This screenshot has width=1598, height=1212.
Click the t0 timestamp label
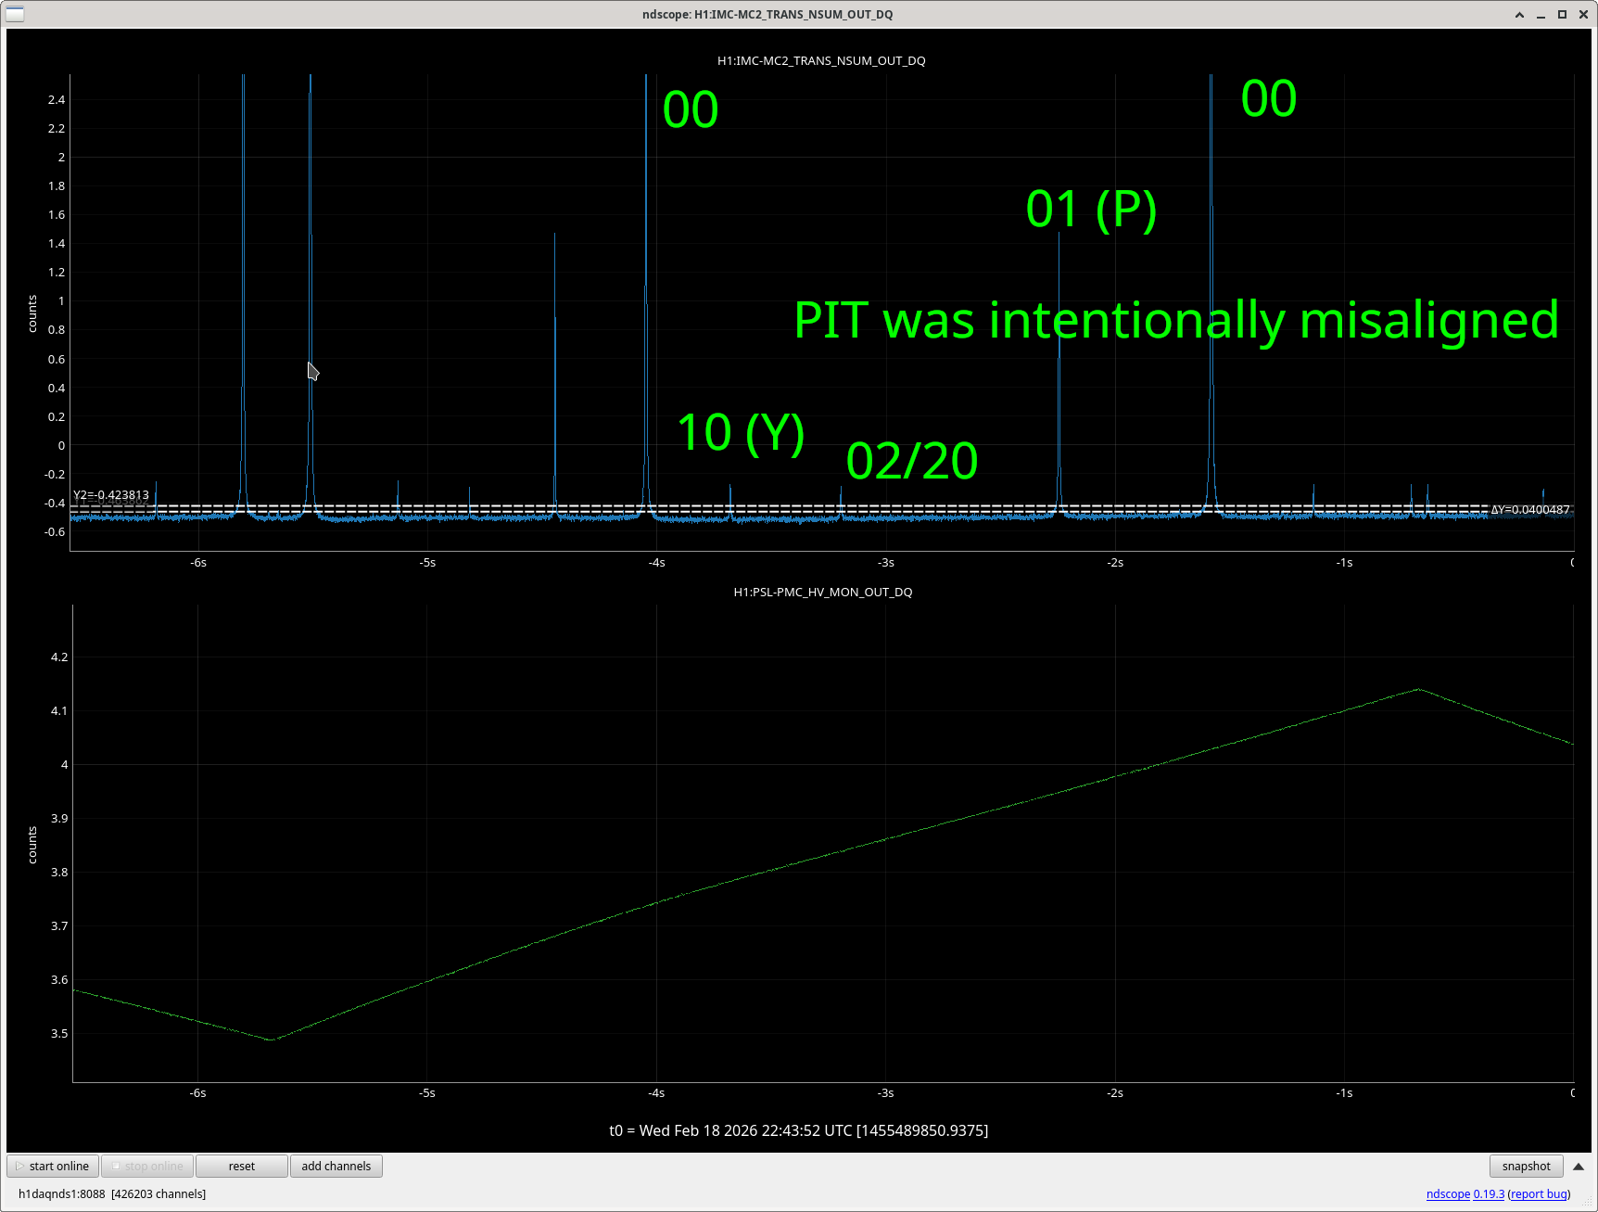click(x=798, y=1130)
